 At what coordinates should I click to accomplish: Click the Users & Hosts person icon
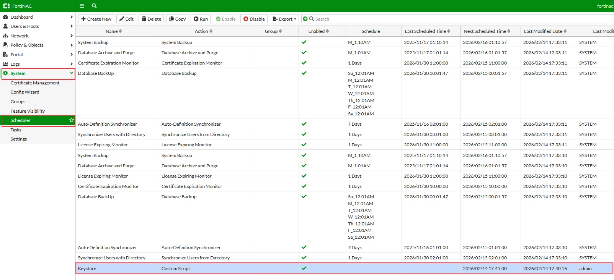click(x=5, y=26)
